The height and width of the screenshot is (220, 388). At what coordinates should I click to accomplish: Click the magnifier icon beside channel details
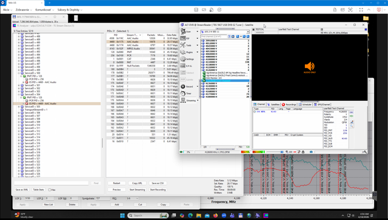tap(352, 126)
